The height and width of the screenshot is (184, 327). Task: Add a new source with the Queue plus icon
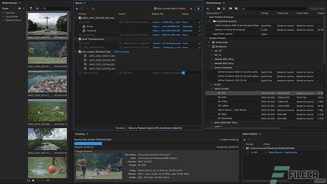point(77,8)
